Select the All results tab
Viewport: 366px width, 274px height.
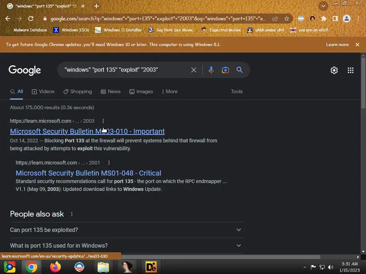(x=16, y=92)
